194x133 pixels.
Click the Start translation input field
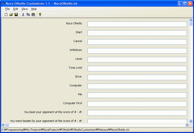(x=137, y=33)
